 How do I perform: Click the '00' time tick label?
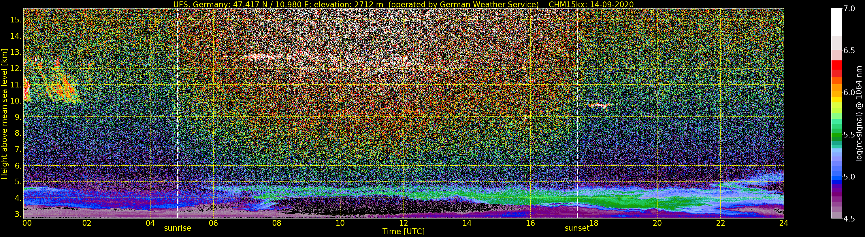click(27, 223)
